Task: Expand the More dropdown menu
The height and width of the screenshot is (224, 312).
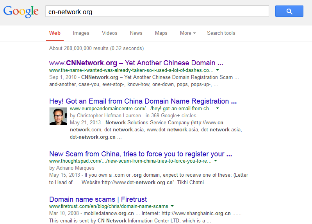Action: click(187, 33)
